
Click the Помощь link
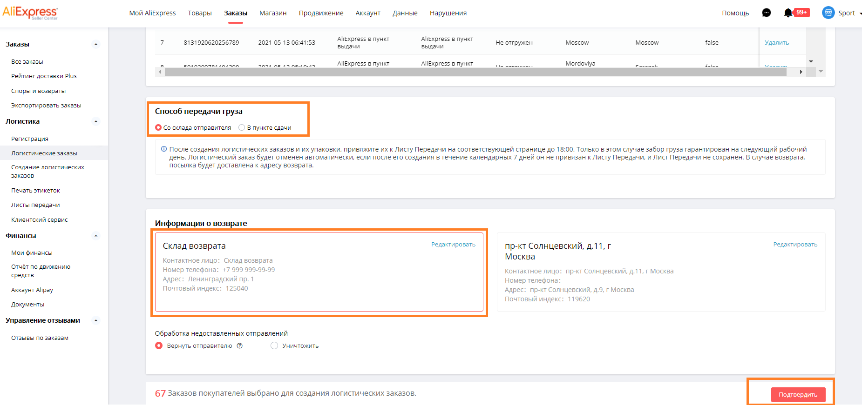(x=735, y=13)
